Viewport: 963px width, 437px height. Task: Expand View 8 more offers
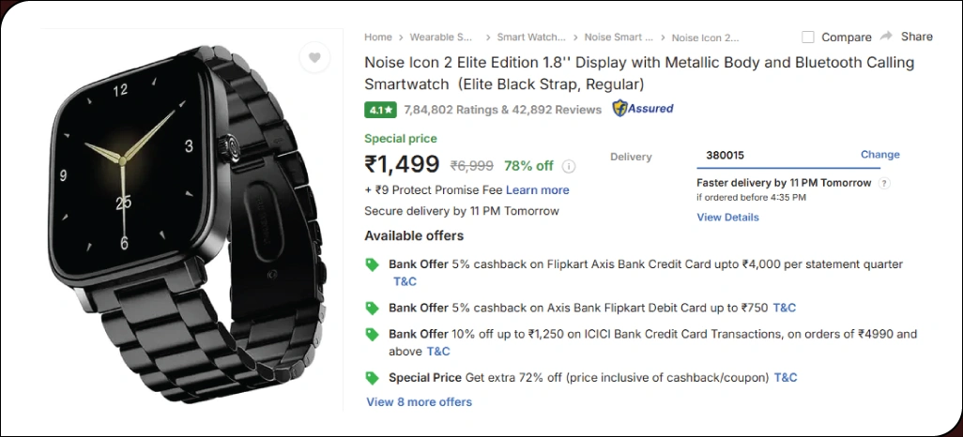[x=419, y=402]
